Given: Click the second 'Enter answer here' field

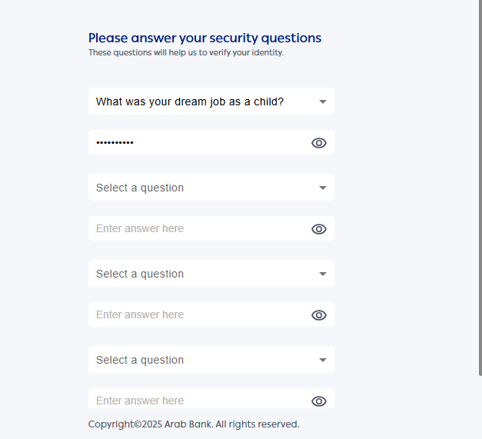Looking at the screenshot, I should [196, 228].
